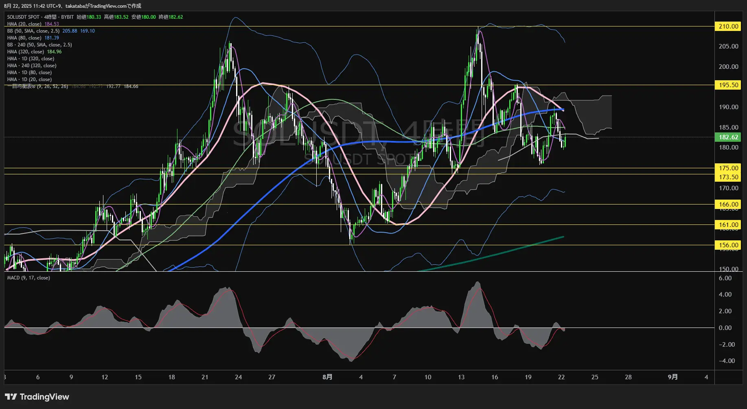Image resolution: width=747 pixels, height=409 pixels.
Task: Click the HMA · 1D (320, close) legend
Action: tap(31, 59)
